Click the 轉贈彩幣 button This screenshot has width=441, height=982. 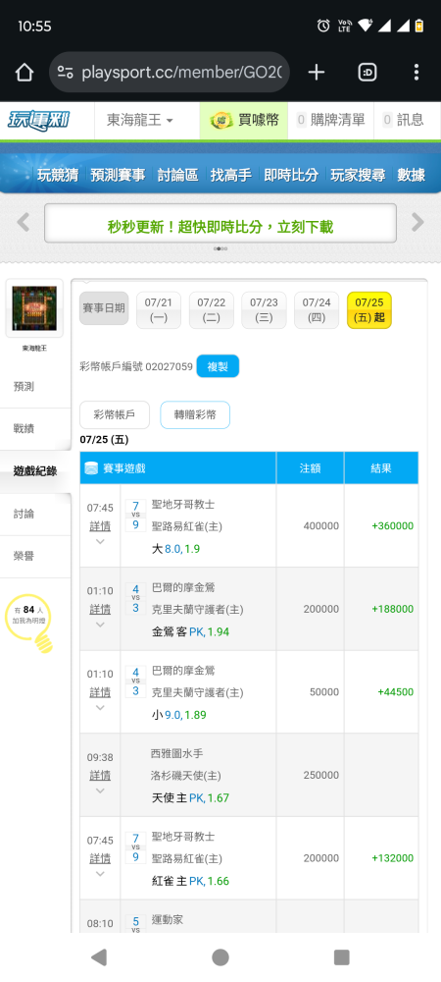tap(195, 414)
